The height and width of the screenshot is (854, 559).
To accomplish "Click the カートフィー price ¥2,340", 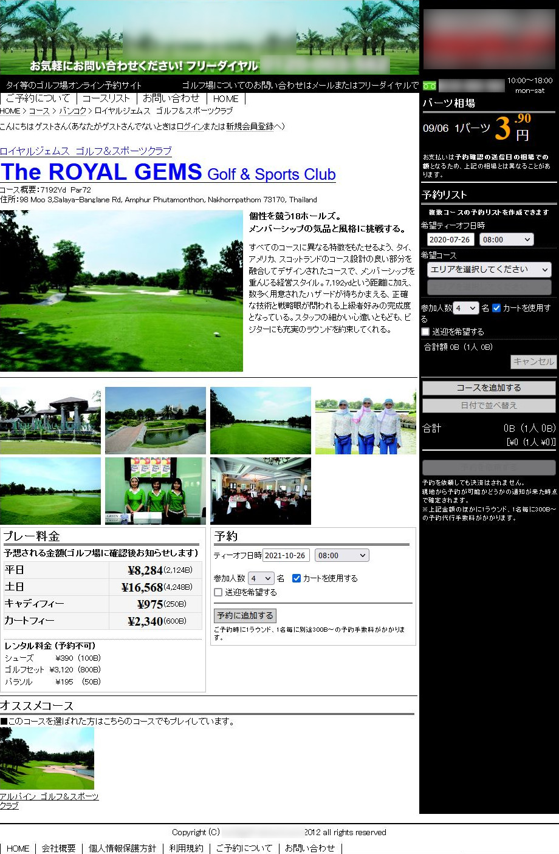I will click(x=145, y=621).
